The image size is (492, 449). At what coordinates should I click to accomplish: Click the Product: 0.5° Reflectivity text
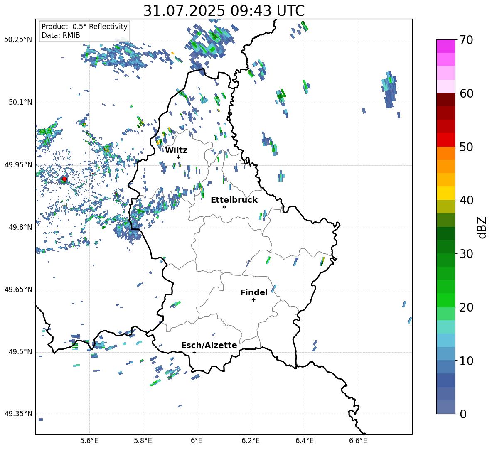84,26
